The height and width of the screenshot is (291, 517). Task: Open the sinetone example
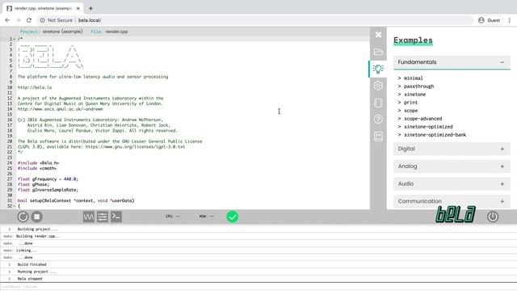tap(414, 95)
